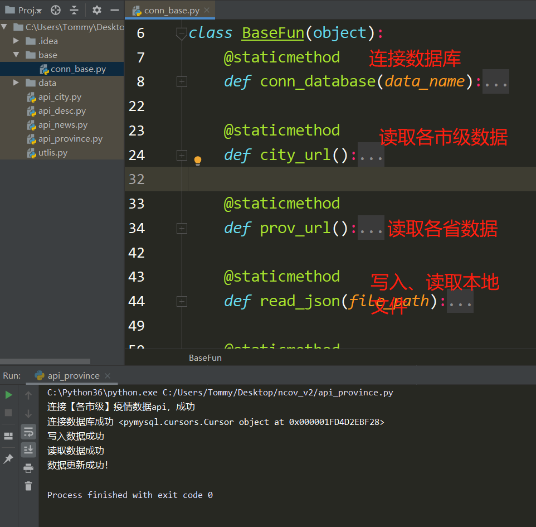Click folded ellipsis after read_json
The width and height of the screenshot is (536, 527).
point(460,302)
